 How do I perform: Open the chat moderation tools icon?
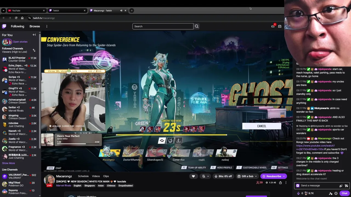[331, 193]
